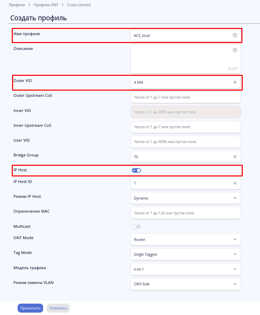260x315 pixels.
Task: Expand the ONT Mode dropdown
Action: [185, 239]
